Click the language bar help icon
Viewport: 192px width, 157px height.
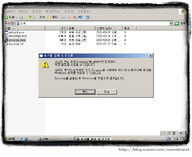(180, 133)
